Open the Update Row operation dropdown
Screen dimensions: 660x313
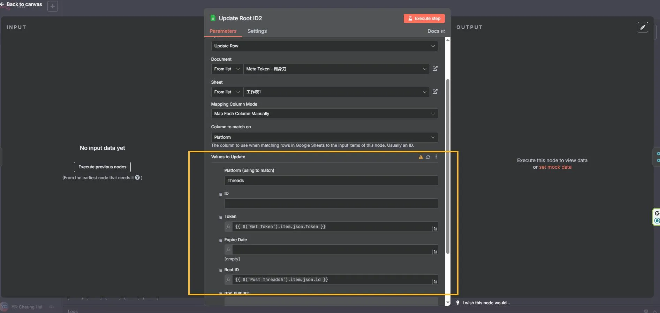pos(324,46)
